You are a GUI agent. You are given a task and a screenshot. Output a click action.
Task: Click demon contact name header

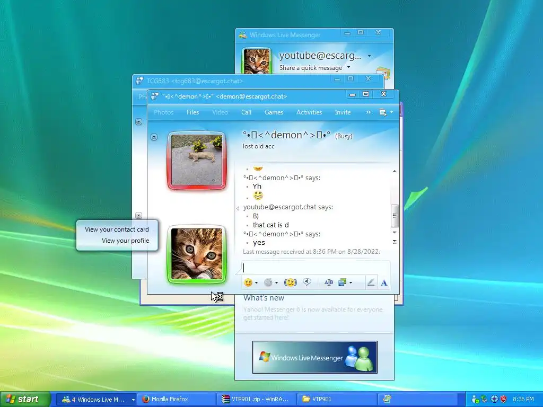pyautogui.click(x=286, y=135)
